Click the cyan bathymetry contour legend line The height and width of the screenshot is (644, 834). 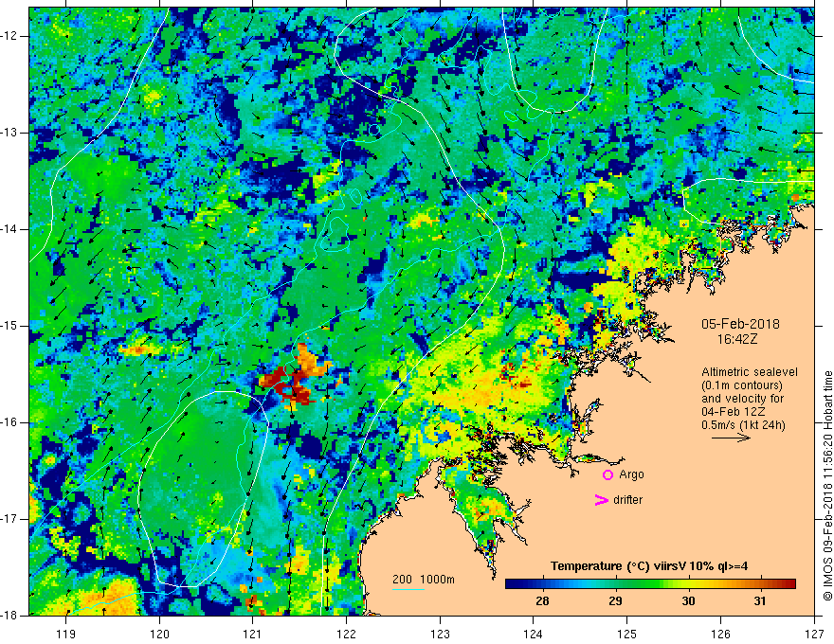coord(408,589)
